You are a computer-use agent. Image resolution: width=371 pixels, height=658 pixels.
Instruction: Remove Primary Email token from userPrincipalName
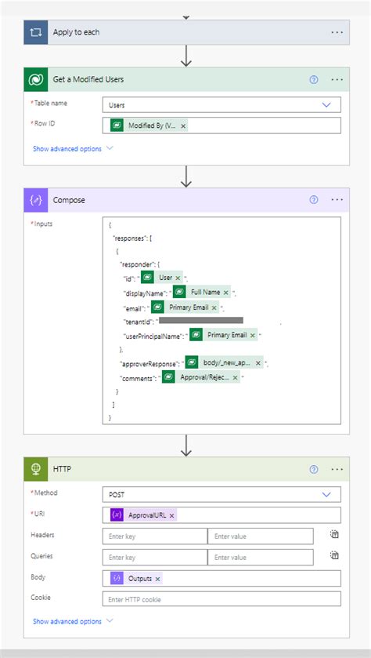[253, 336]
